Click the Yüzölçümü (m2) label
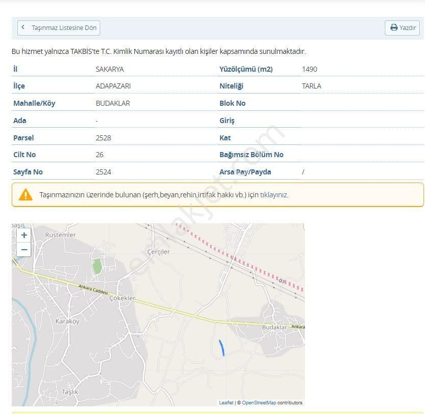This screenshot has width=425, height=414. [246, 69]
